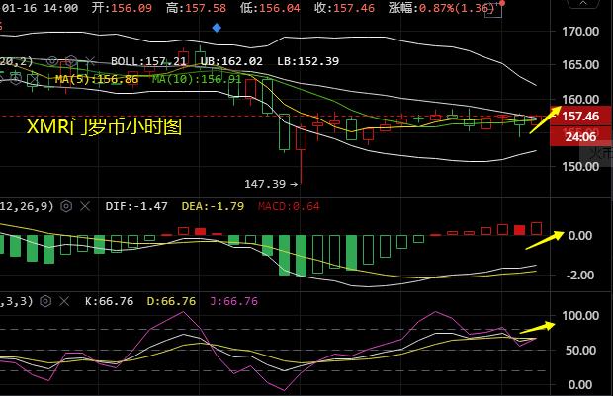Click the MA(10):156.91 label
This screenshot has height=396, width=613.
pos(197,79)
